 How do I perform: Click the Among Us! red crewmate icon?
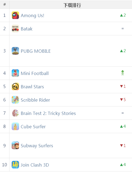tap(15, 15)
